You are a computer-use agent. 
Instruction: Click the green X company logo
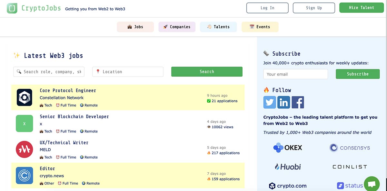[x=25, y=123]
